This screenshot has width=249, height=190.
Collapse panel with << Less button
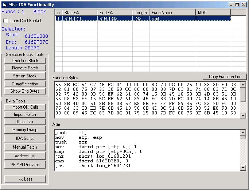tap(25, 179)
